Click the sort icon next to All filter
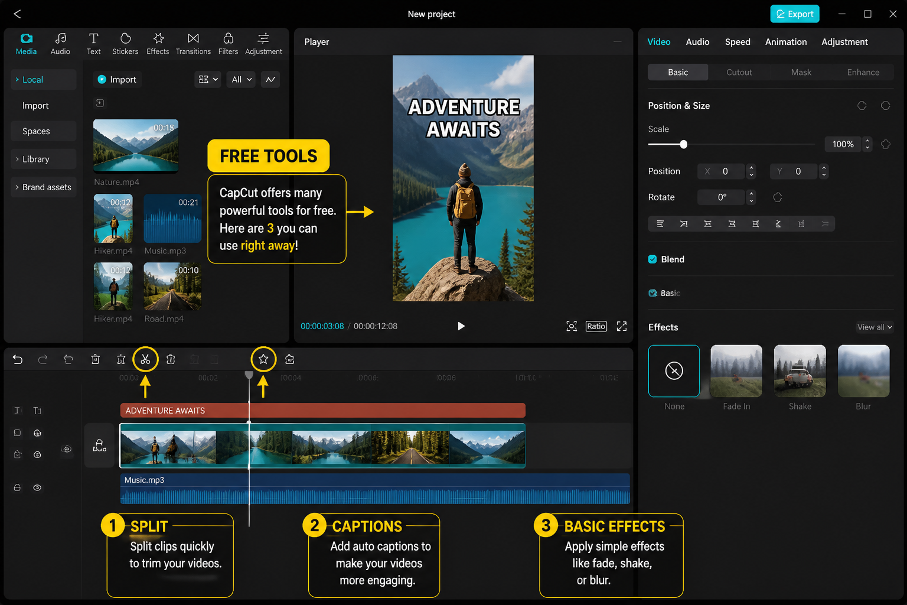 point(270,79)
